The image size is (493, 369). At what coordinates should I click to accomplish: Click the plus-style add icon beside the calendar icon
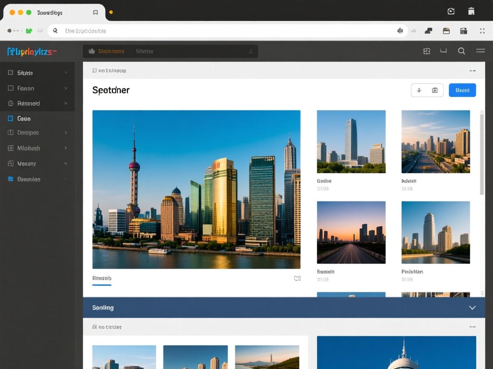point(419,90)
